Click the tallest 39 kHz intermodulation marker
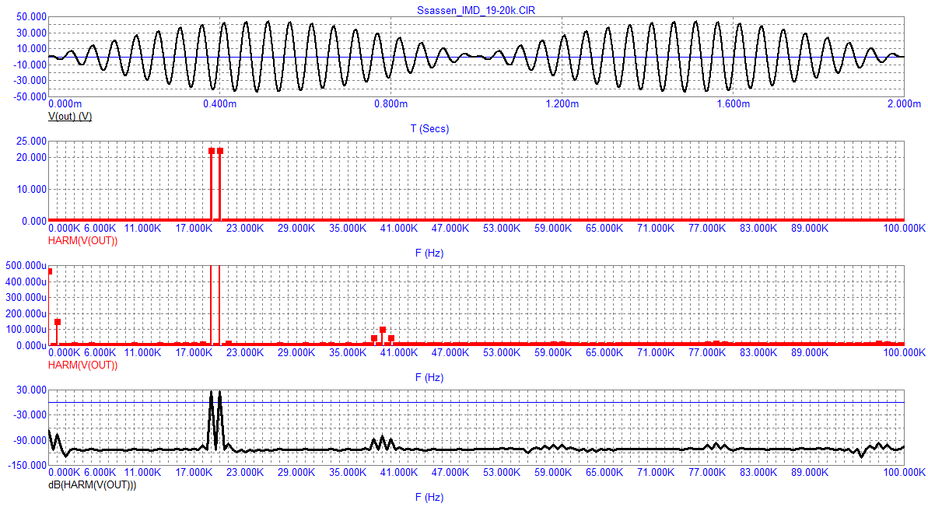Screen dimensions: 928x507 point(383,330)
